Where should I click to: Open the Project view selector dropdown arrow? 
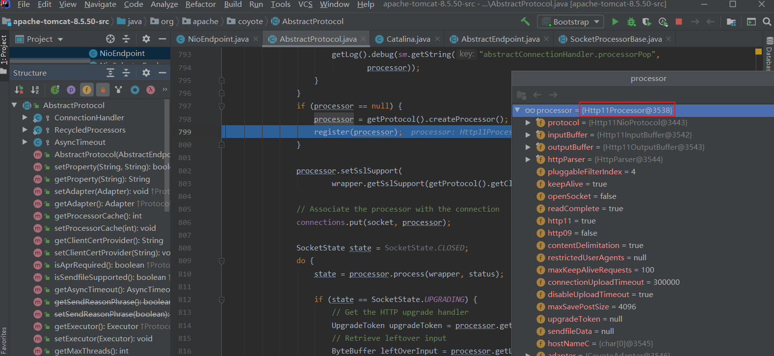(60, 39)
